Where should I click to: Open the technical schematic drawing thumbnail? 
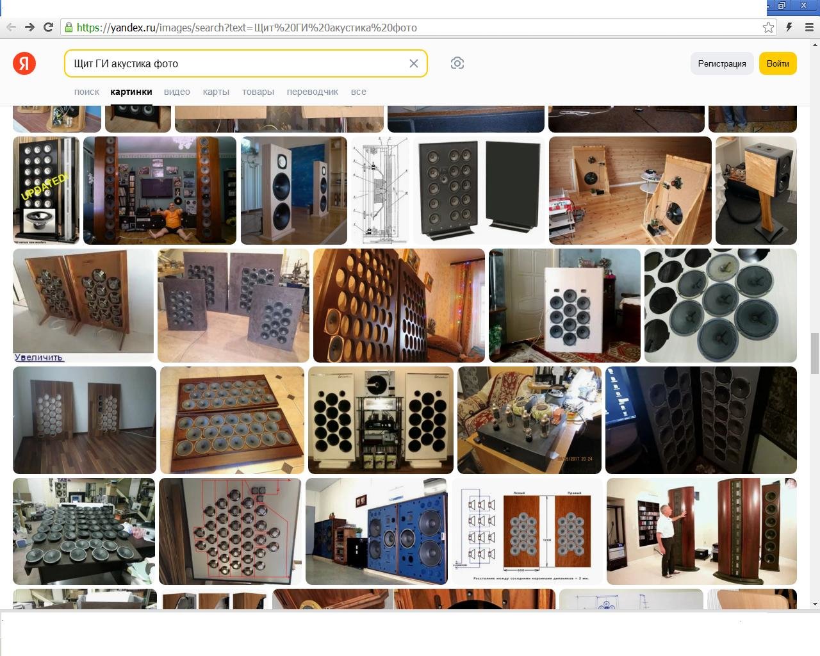380,190
